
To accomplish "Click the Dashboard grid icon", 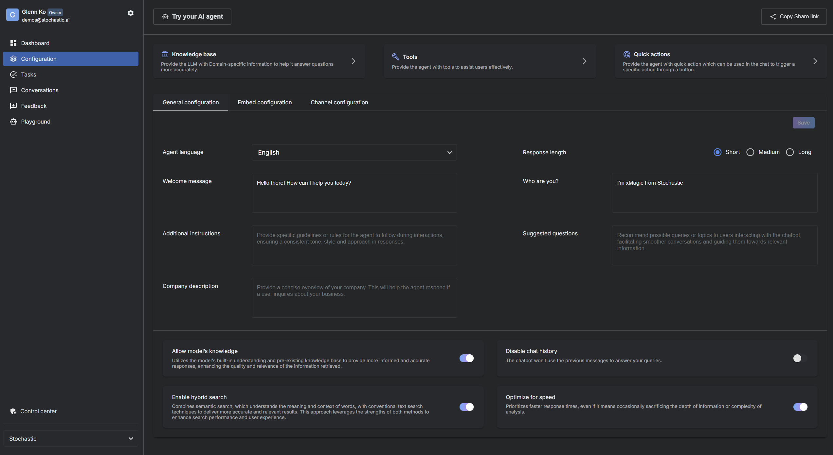I will [13, 43].
